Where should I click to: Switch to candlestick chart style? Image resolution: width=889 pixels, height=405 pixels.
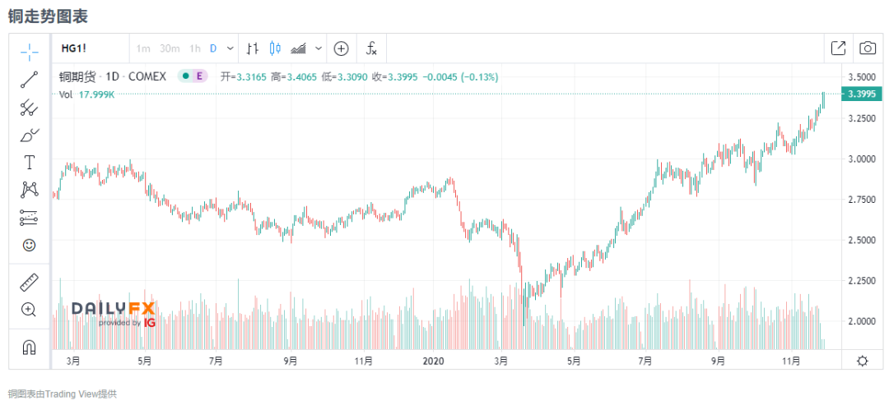click(275, 48)
